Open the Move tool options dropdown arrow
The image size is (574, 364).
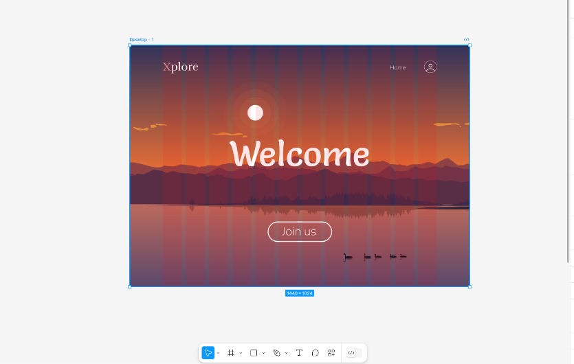click(x=218, y=353)
